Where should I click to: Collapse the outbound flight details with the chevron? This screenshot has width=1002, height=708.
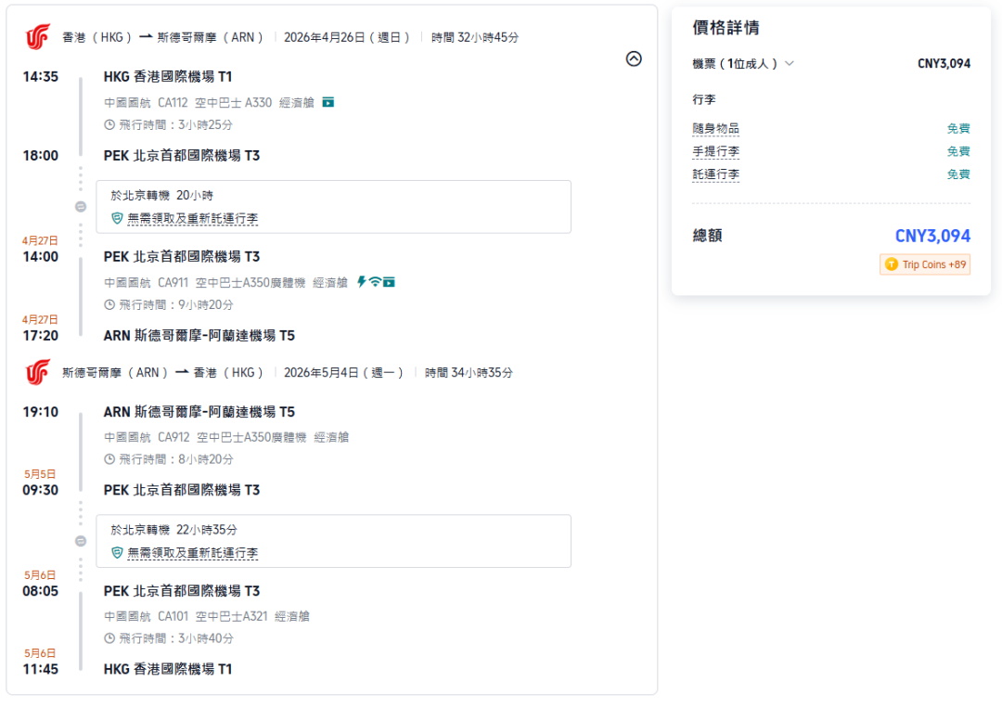(634, 58)
